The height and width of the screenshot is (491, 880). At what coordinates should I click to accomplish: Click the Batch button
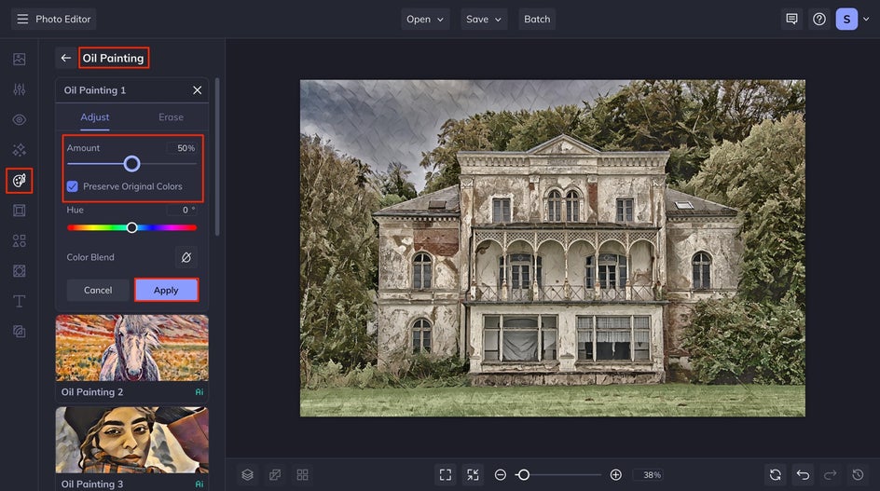[x=537, y=19]
